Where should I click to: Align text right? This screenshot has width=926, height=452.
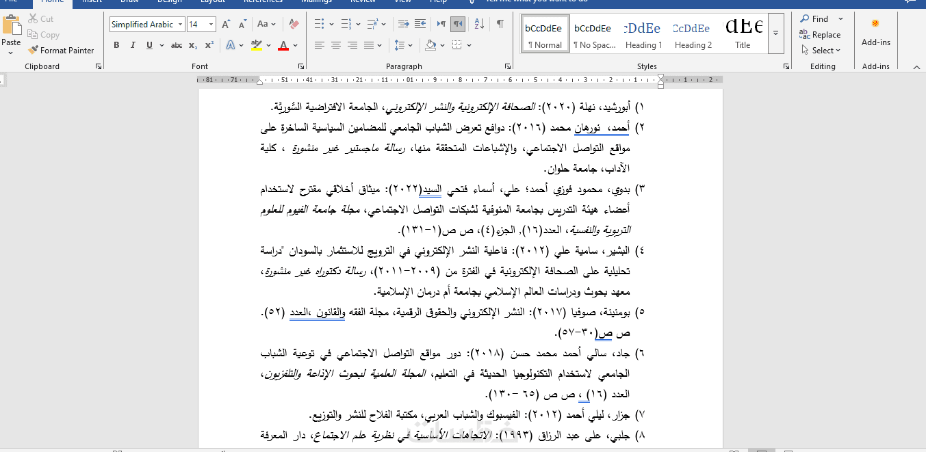[x=352, y=46]
